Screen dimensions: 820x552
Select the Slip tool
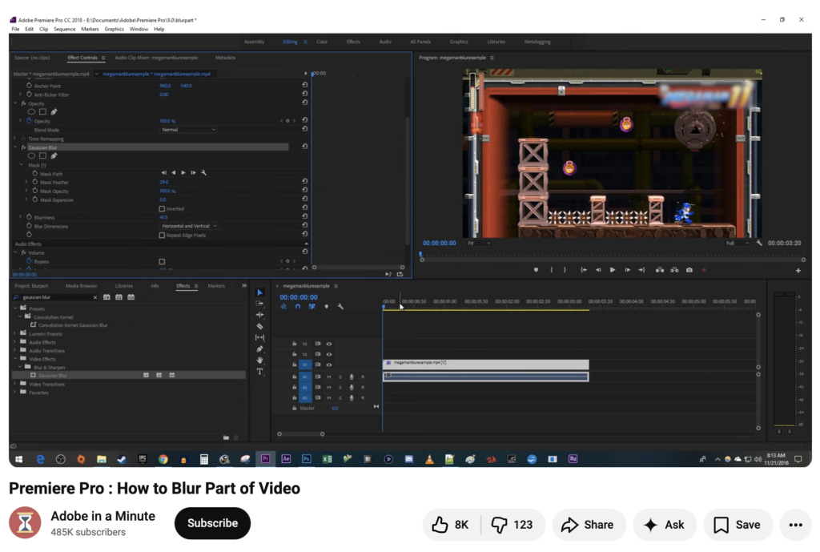(x=260, y=337)
